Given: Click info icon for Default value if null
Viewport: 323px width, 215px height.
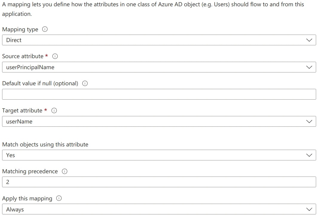Looking at the screenshot, I should [85, 83].
